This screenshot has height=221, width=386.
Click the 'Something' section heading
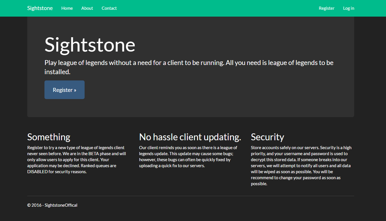click(x=49, y=137)
